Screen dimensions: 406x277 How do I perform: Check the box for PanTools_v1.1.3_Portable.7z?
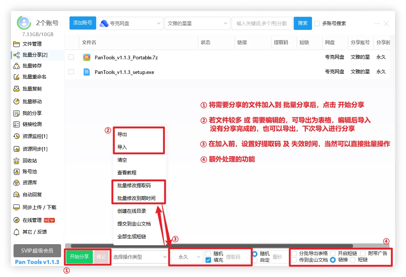point(71,57)
